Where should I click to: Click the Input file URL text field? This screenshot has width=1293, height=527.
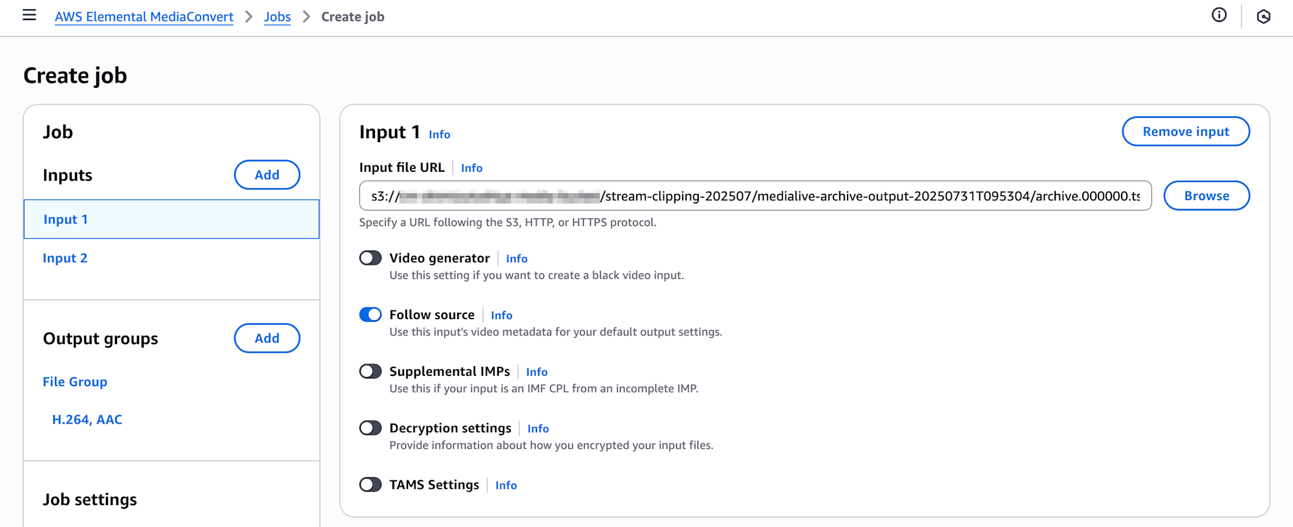(755, 196)
